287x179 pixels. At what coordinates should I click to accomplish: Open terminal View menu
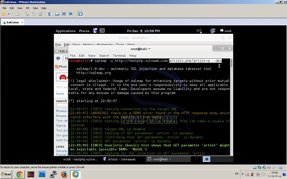point(92,56)
